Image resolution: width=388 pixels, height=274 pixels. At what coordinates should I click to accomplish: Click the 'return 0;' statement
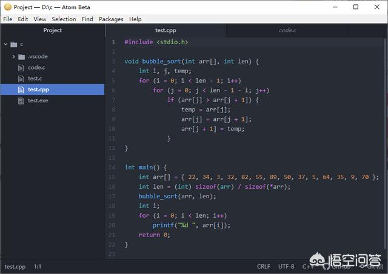coord(154,235)
